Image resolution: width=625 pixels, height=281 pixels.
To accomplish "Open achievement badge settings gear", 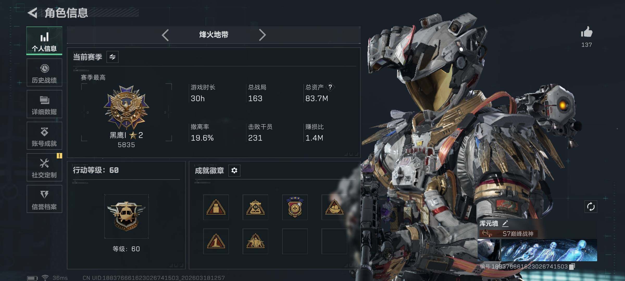I will click(234, 170).
